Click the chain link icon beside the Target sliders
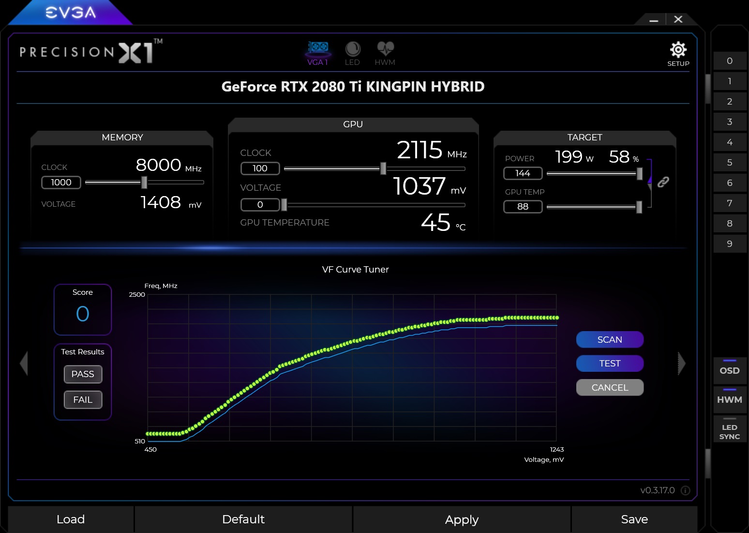Screen dimensions: 749x533 (x=663, y=181)
